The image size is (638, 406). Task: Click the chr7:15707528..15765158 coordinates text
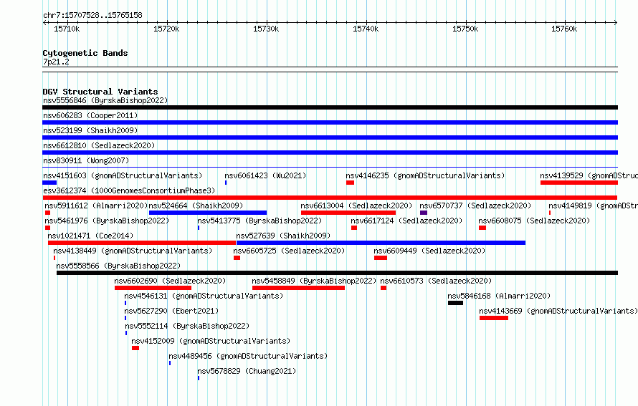click(92, 16)
